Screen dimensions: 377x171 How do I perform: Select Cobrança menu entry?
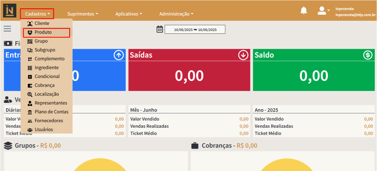(x=47, y=85)
